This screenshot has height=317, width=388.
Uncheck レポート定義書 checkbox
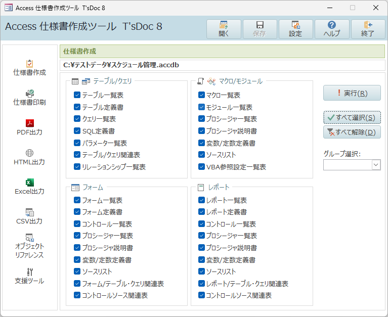coord(201,212)
